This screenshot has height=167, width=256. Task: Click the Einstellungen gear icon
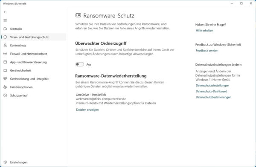(5, 162)
